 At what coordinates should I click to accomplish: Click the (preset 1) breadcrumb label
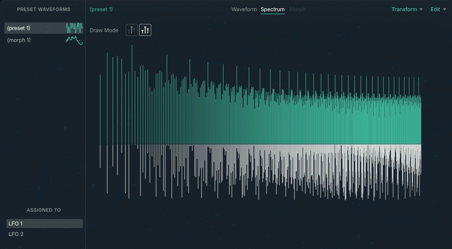pos(101,9)
